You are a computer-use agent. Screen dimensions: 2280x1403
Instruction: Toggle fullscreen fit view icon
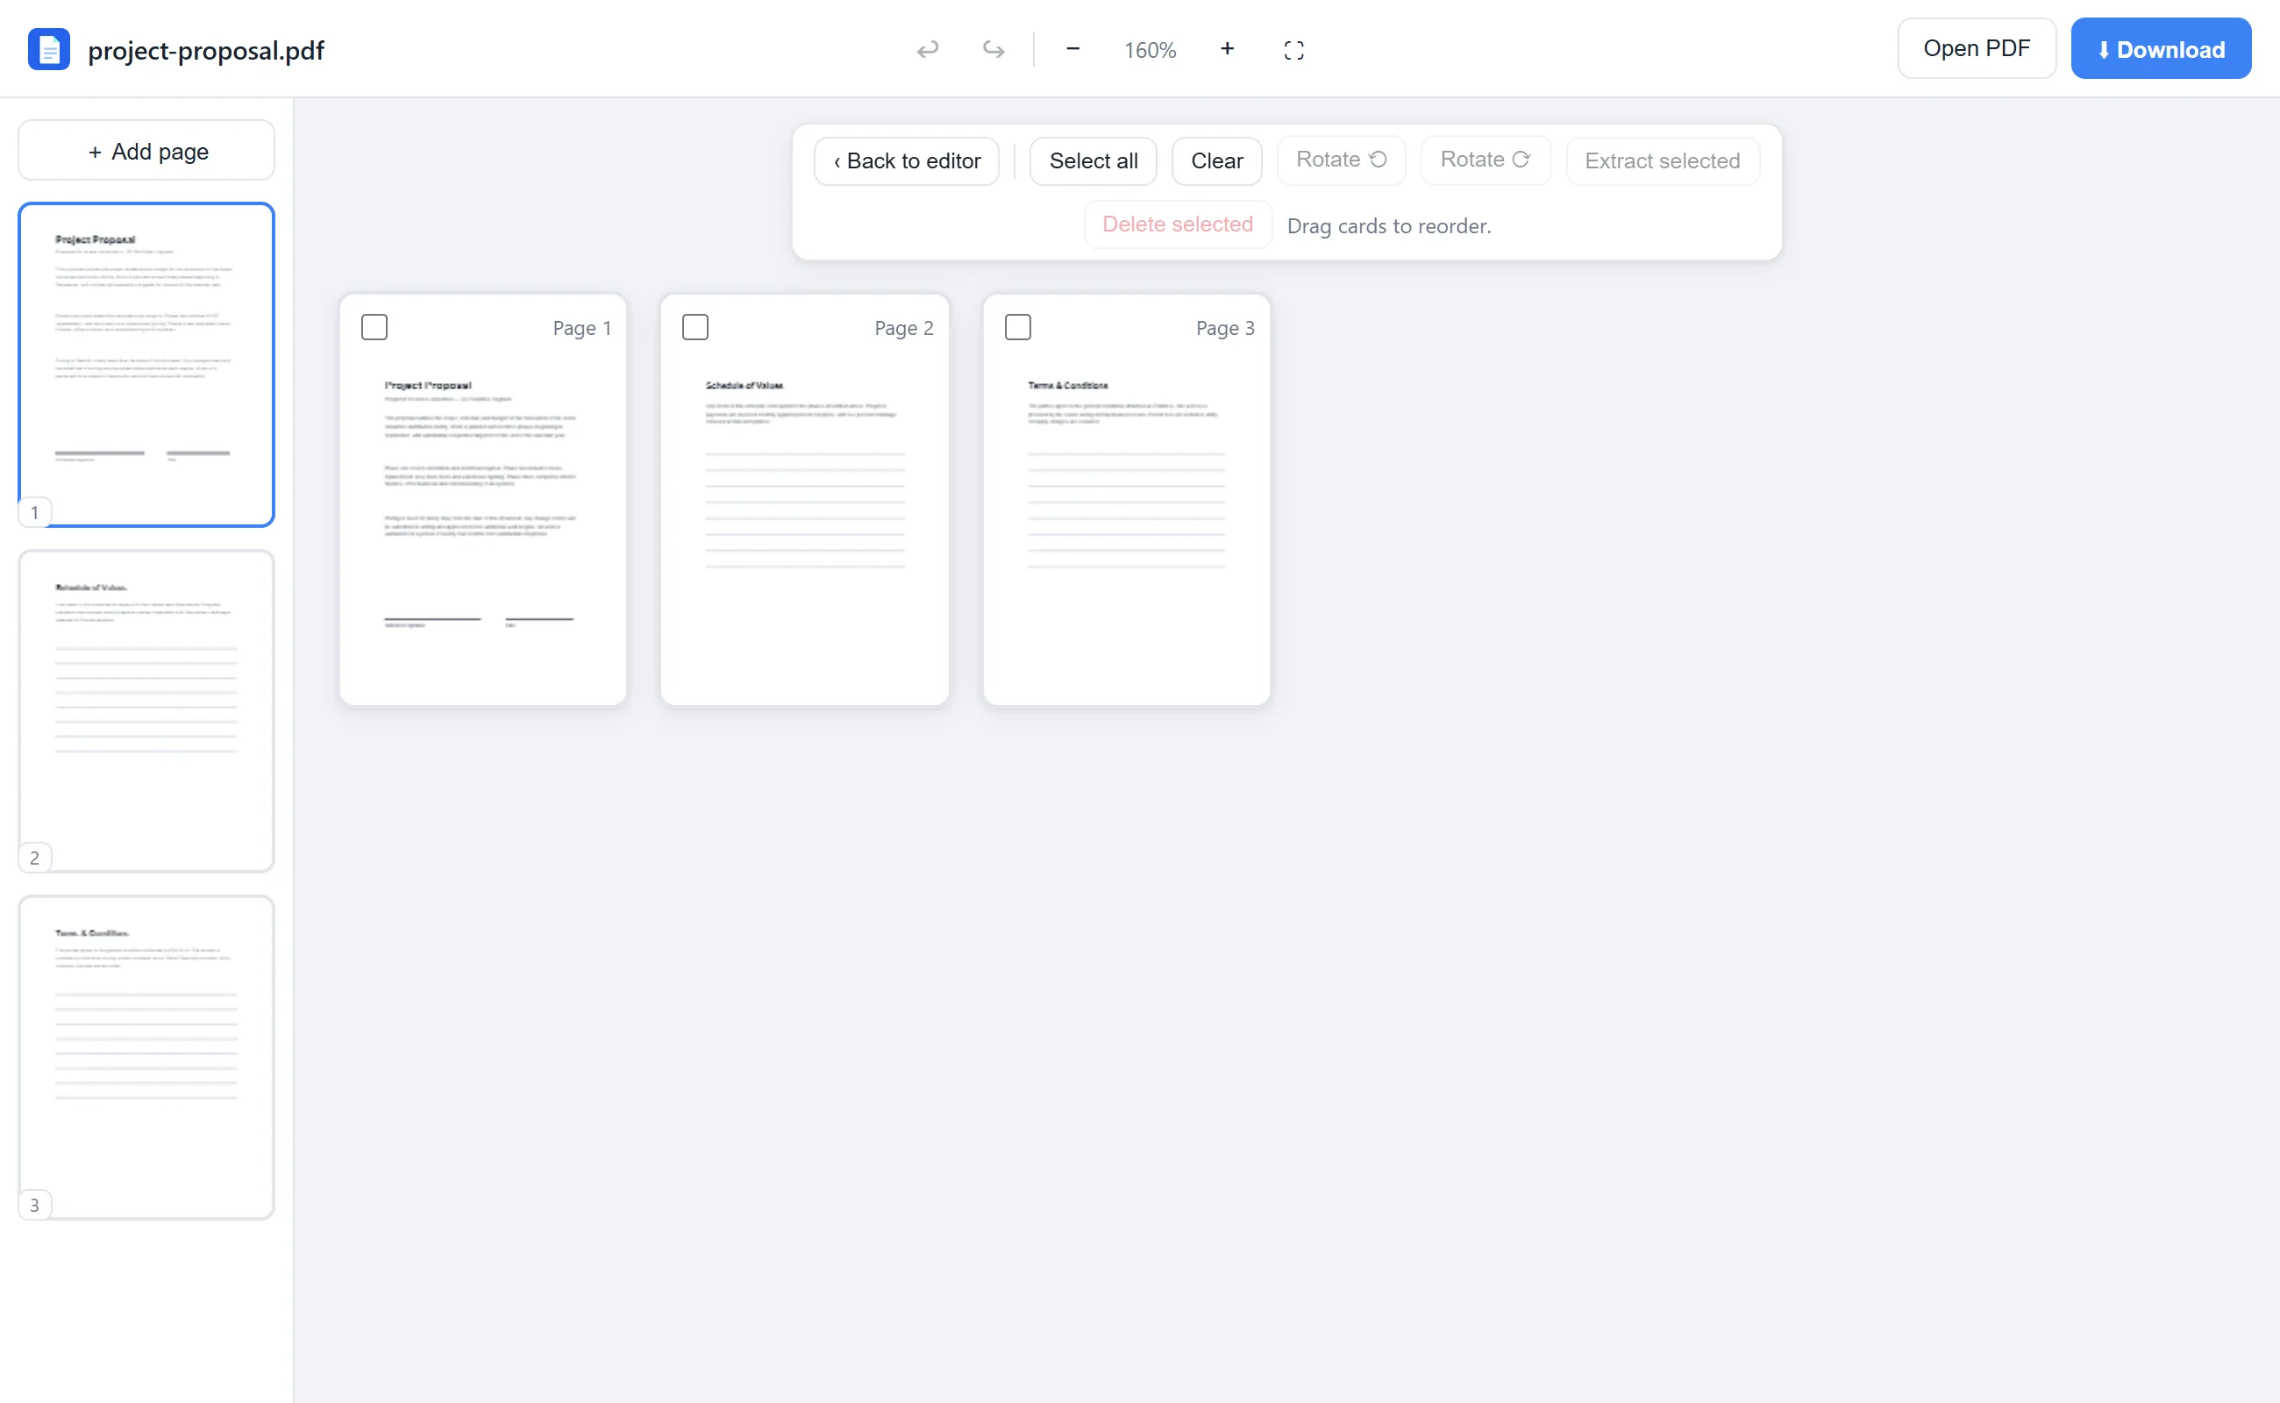[x=1293, y=50]
